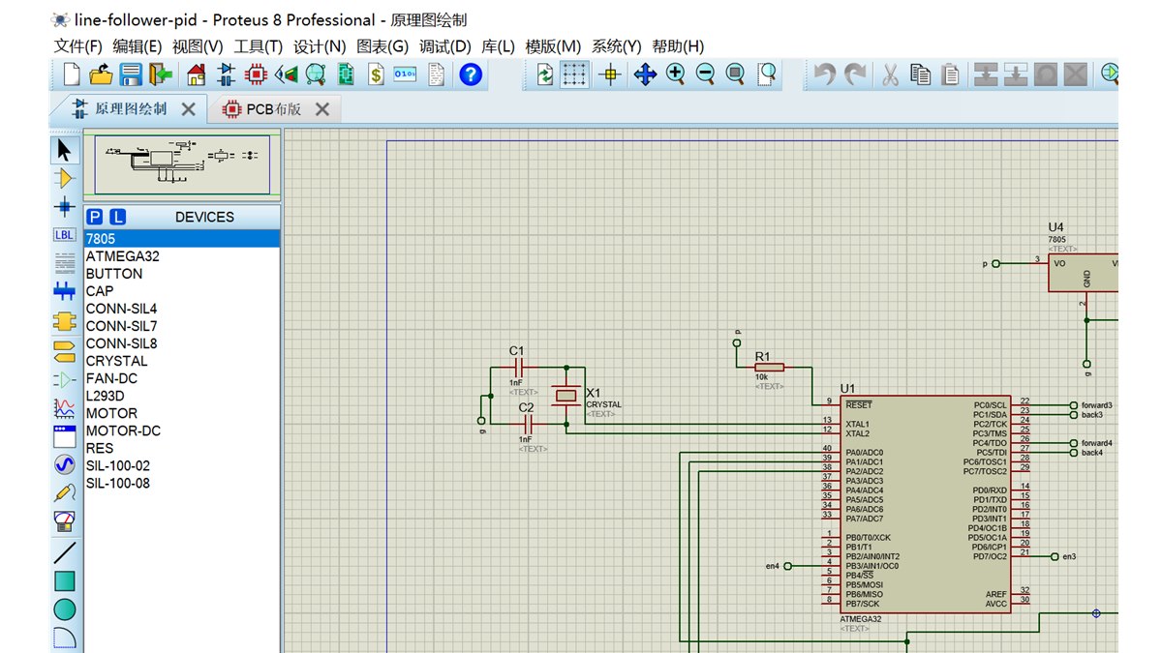Open Source Code 010 icon

pos(406,74)
